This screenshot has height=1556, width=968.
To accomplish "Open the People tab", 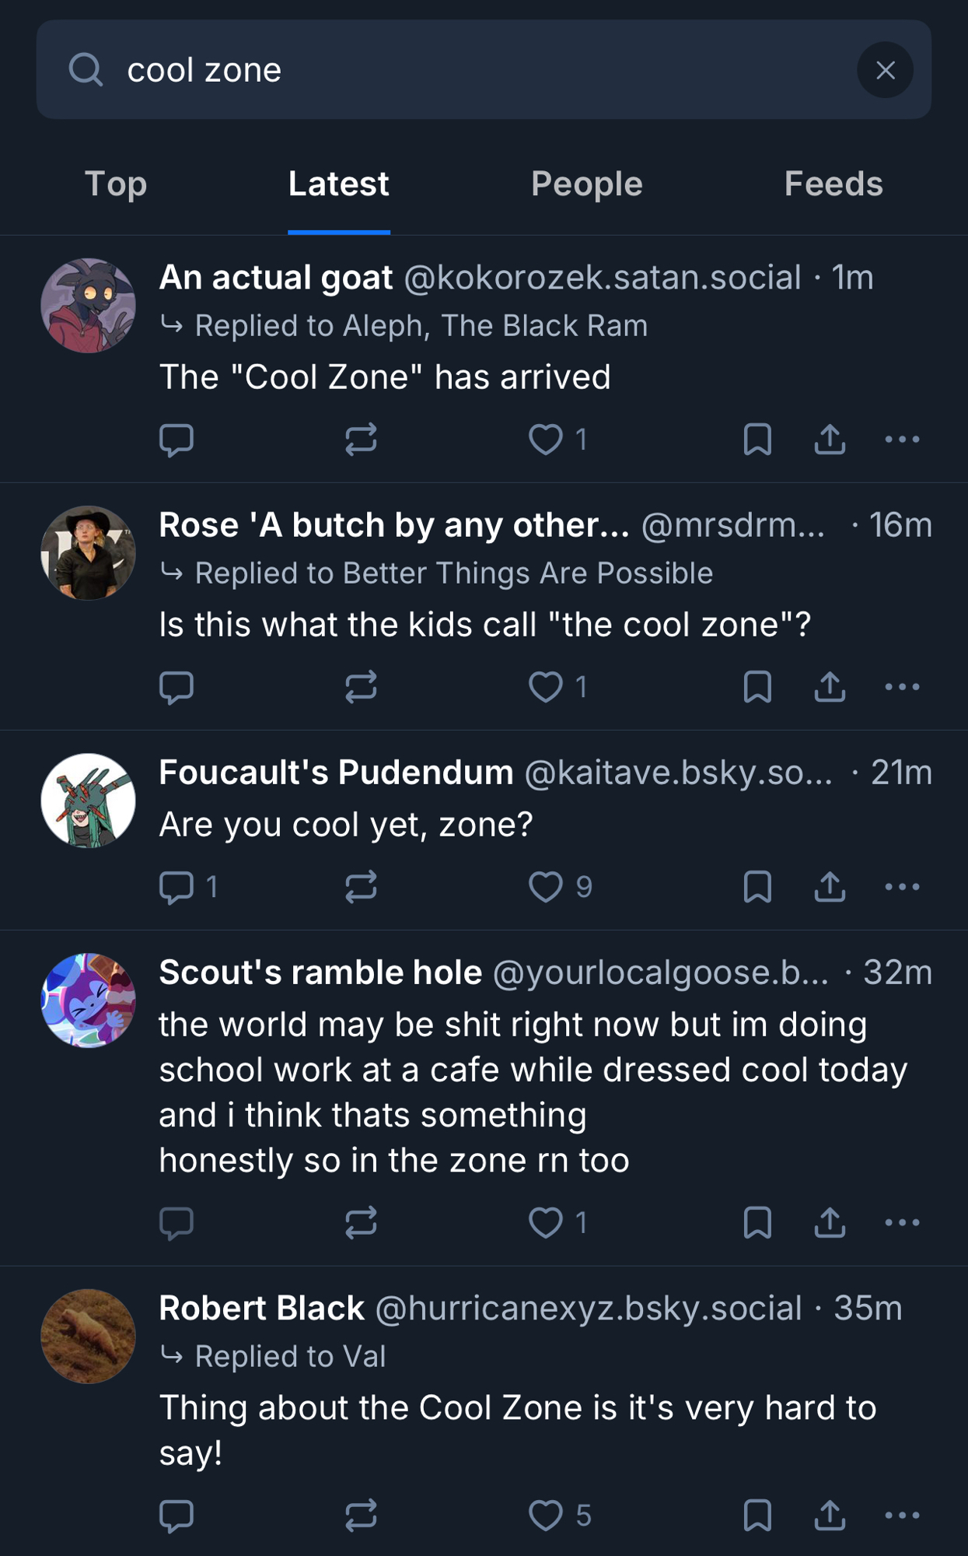I will click(586, 184).
